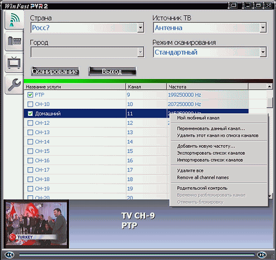
Task: Click the Выход button
Action: (112, 71)
